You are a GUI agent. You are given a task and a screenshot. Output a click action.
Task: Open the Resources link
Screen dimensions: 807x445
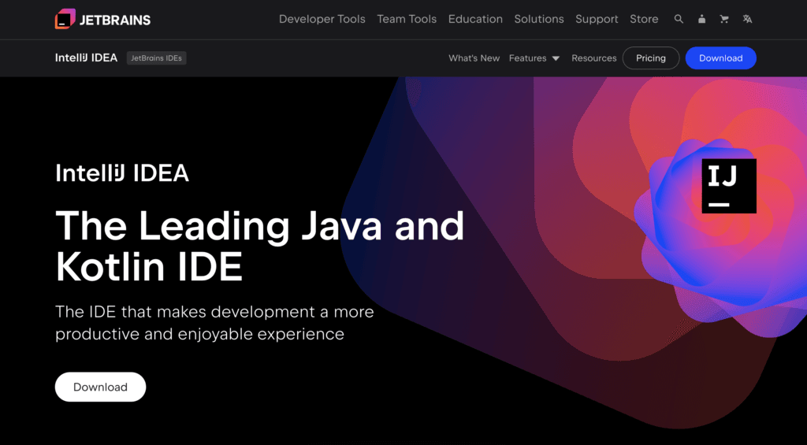[594, 58]
